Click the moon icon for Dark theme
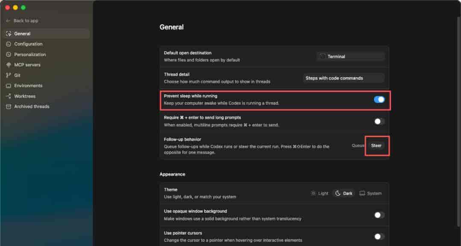Image resolution: width=461 pixels, height=246 pixels. point(338,193)
